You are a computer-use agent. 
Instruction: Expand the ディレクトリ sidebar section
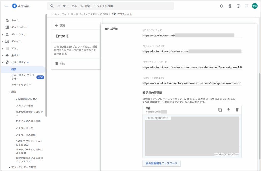click(3, 34)
